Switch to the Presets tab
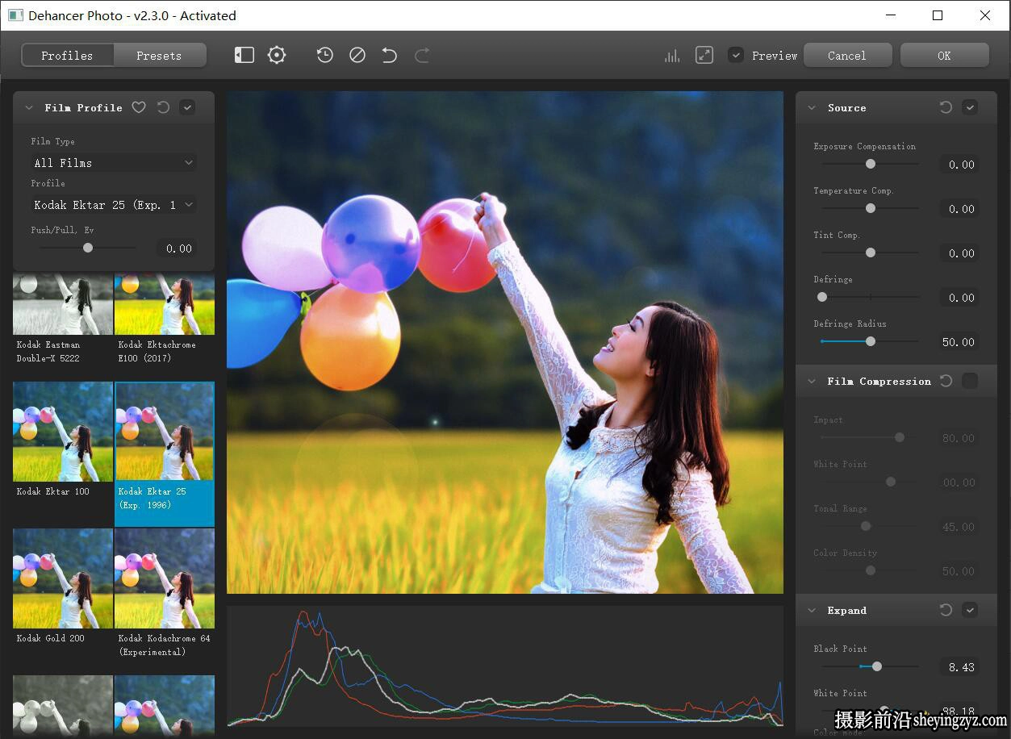1011x739 pixels. (160, 55)
